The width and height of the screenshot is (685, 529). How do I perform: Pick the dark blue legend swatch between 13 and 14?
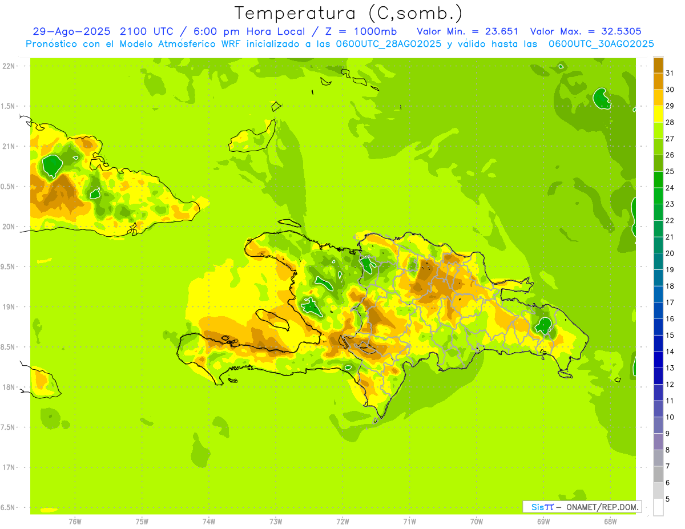pyautogui.click(x=658, y=360)
